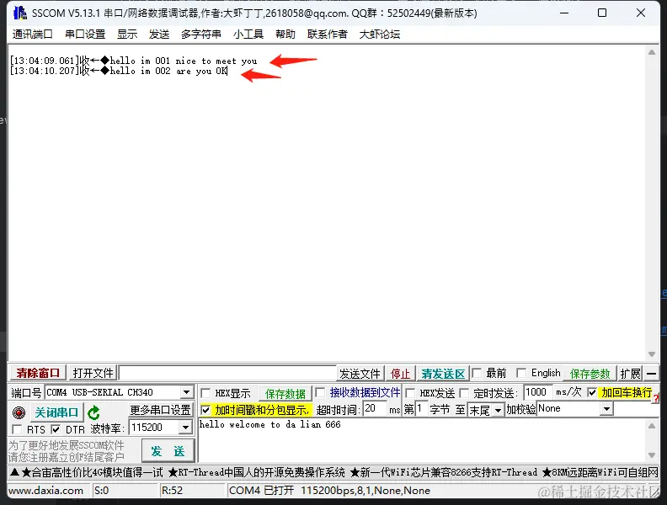Open the 多字符串 menu

pos(200,34)
